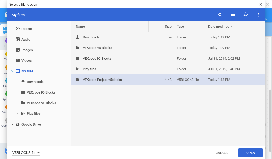
Task: Click the CANCEL button
Action: (222, 153)
